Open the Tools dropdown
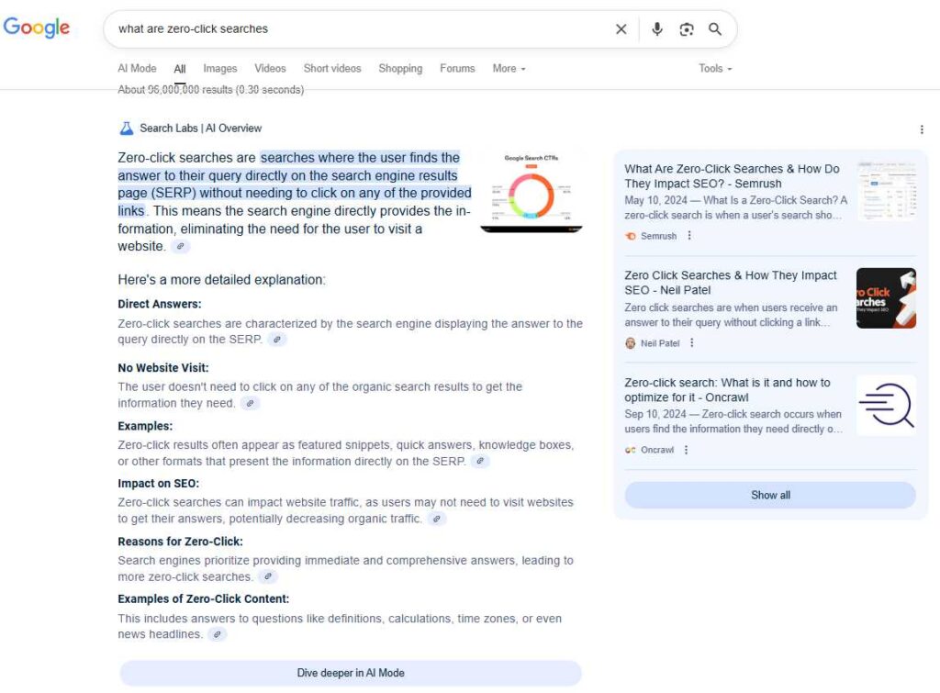The image size is (940, 693). [715, 68]
